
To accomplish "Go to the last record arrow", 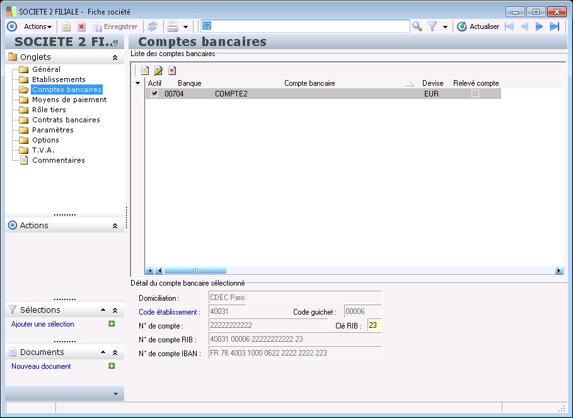I will coord(555,26).
